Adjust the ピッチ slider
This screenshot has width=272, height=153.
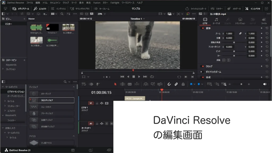[x=234, y=51]
